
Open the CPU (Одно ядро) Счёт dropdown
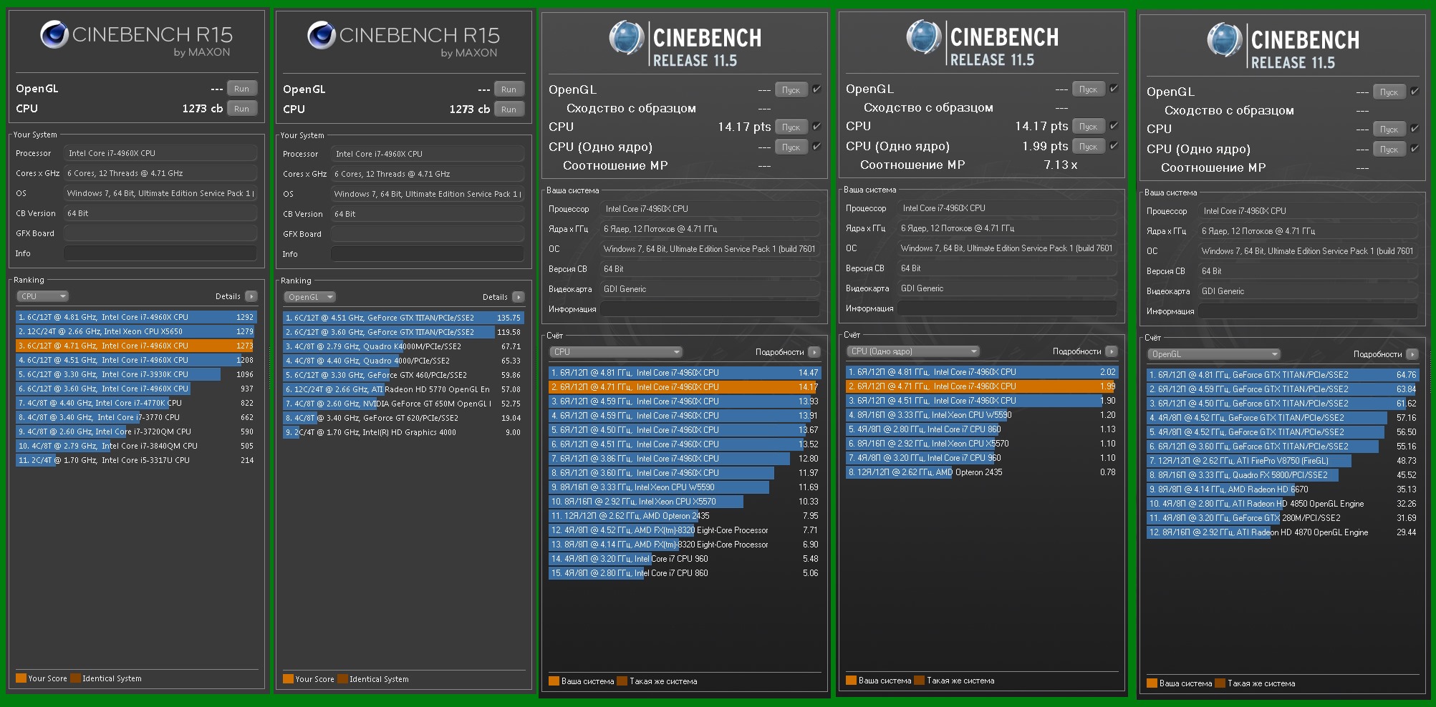click(913, 351)
